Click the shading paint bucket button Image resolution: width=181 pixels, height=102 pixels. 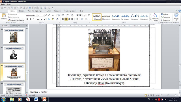pyautogui.click(x=82, y=19)
